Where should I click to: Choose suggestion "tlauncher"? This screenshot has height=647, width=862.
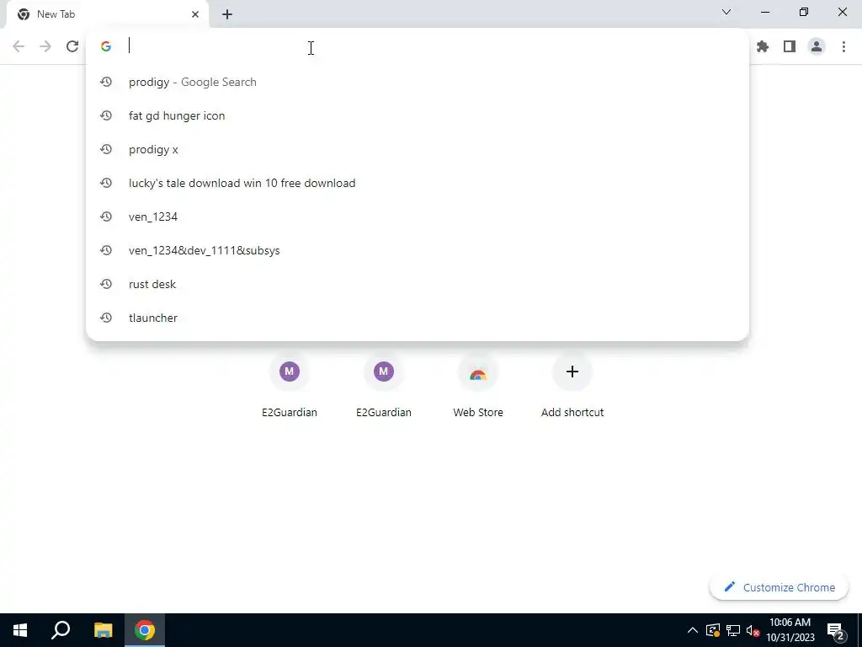tap(418, 318)
